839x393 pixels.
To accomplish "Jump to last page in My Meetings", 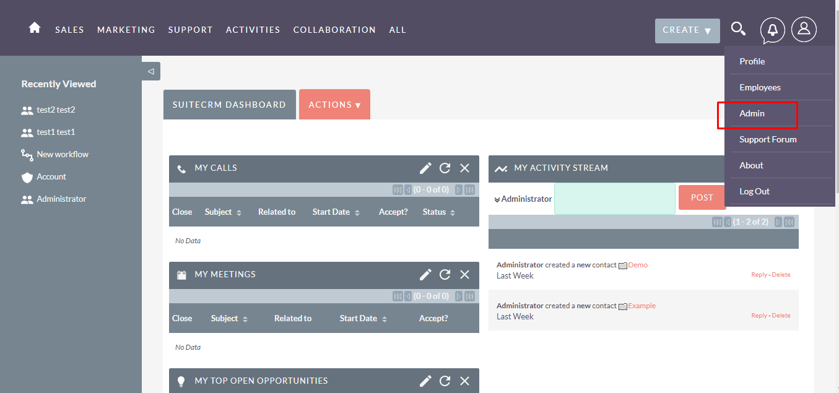I will tap(470, 296).
